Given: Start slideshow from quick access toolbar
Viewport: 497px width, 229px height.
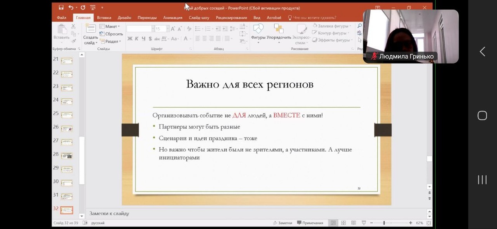Looking at the screenshot, I should point(92,7).
